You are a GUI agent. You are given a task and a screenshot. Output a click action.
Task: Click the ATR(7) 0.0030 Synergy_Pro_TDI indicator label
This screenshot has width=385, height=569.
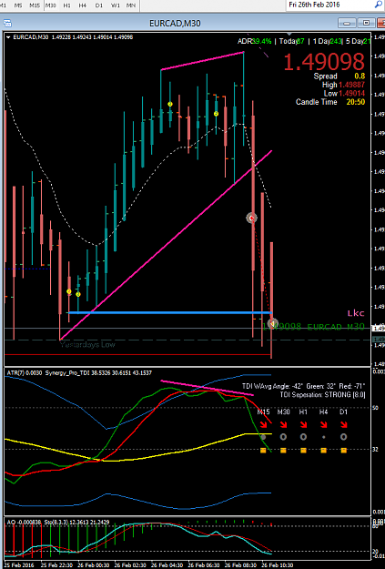point(79,372)
